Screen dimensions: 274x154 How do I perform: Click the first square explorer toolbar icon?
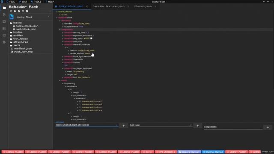point(11,11)
